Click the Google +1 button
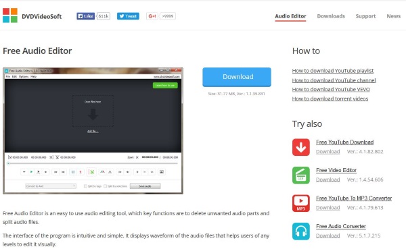Image resolution: width=406 pixels, height=249 pixels. (x=152, y=16)
